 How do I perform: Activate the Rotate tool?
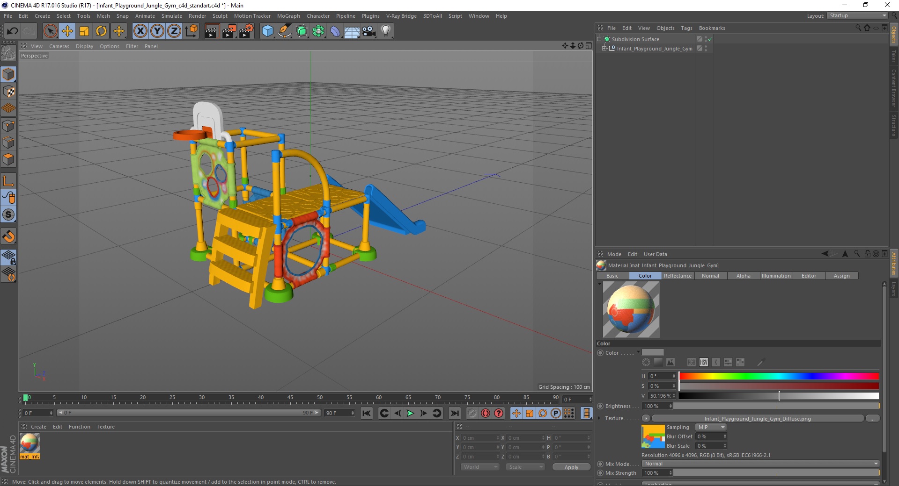click(101, 31)
